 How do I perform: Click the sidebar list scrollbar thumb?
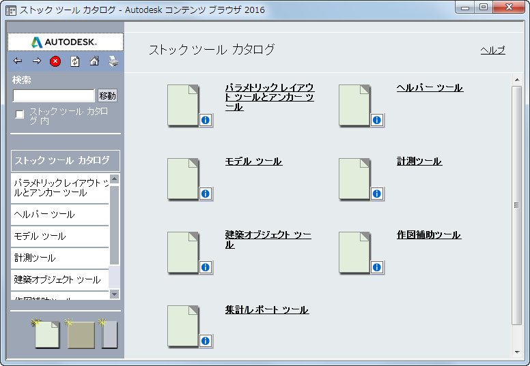pyautogui.click(x=115, y=225)
